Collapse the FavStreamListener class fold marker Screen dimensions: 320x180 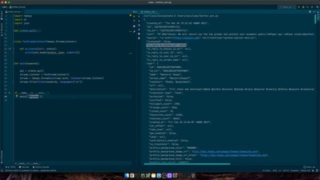click(13, 41)
